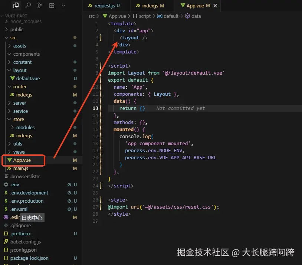Switch to the index.js editor tab
Screen dimensions: 302x265
[x=150, y=6]
